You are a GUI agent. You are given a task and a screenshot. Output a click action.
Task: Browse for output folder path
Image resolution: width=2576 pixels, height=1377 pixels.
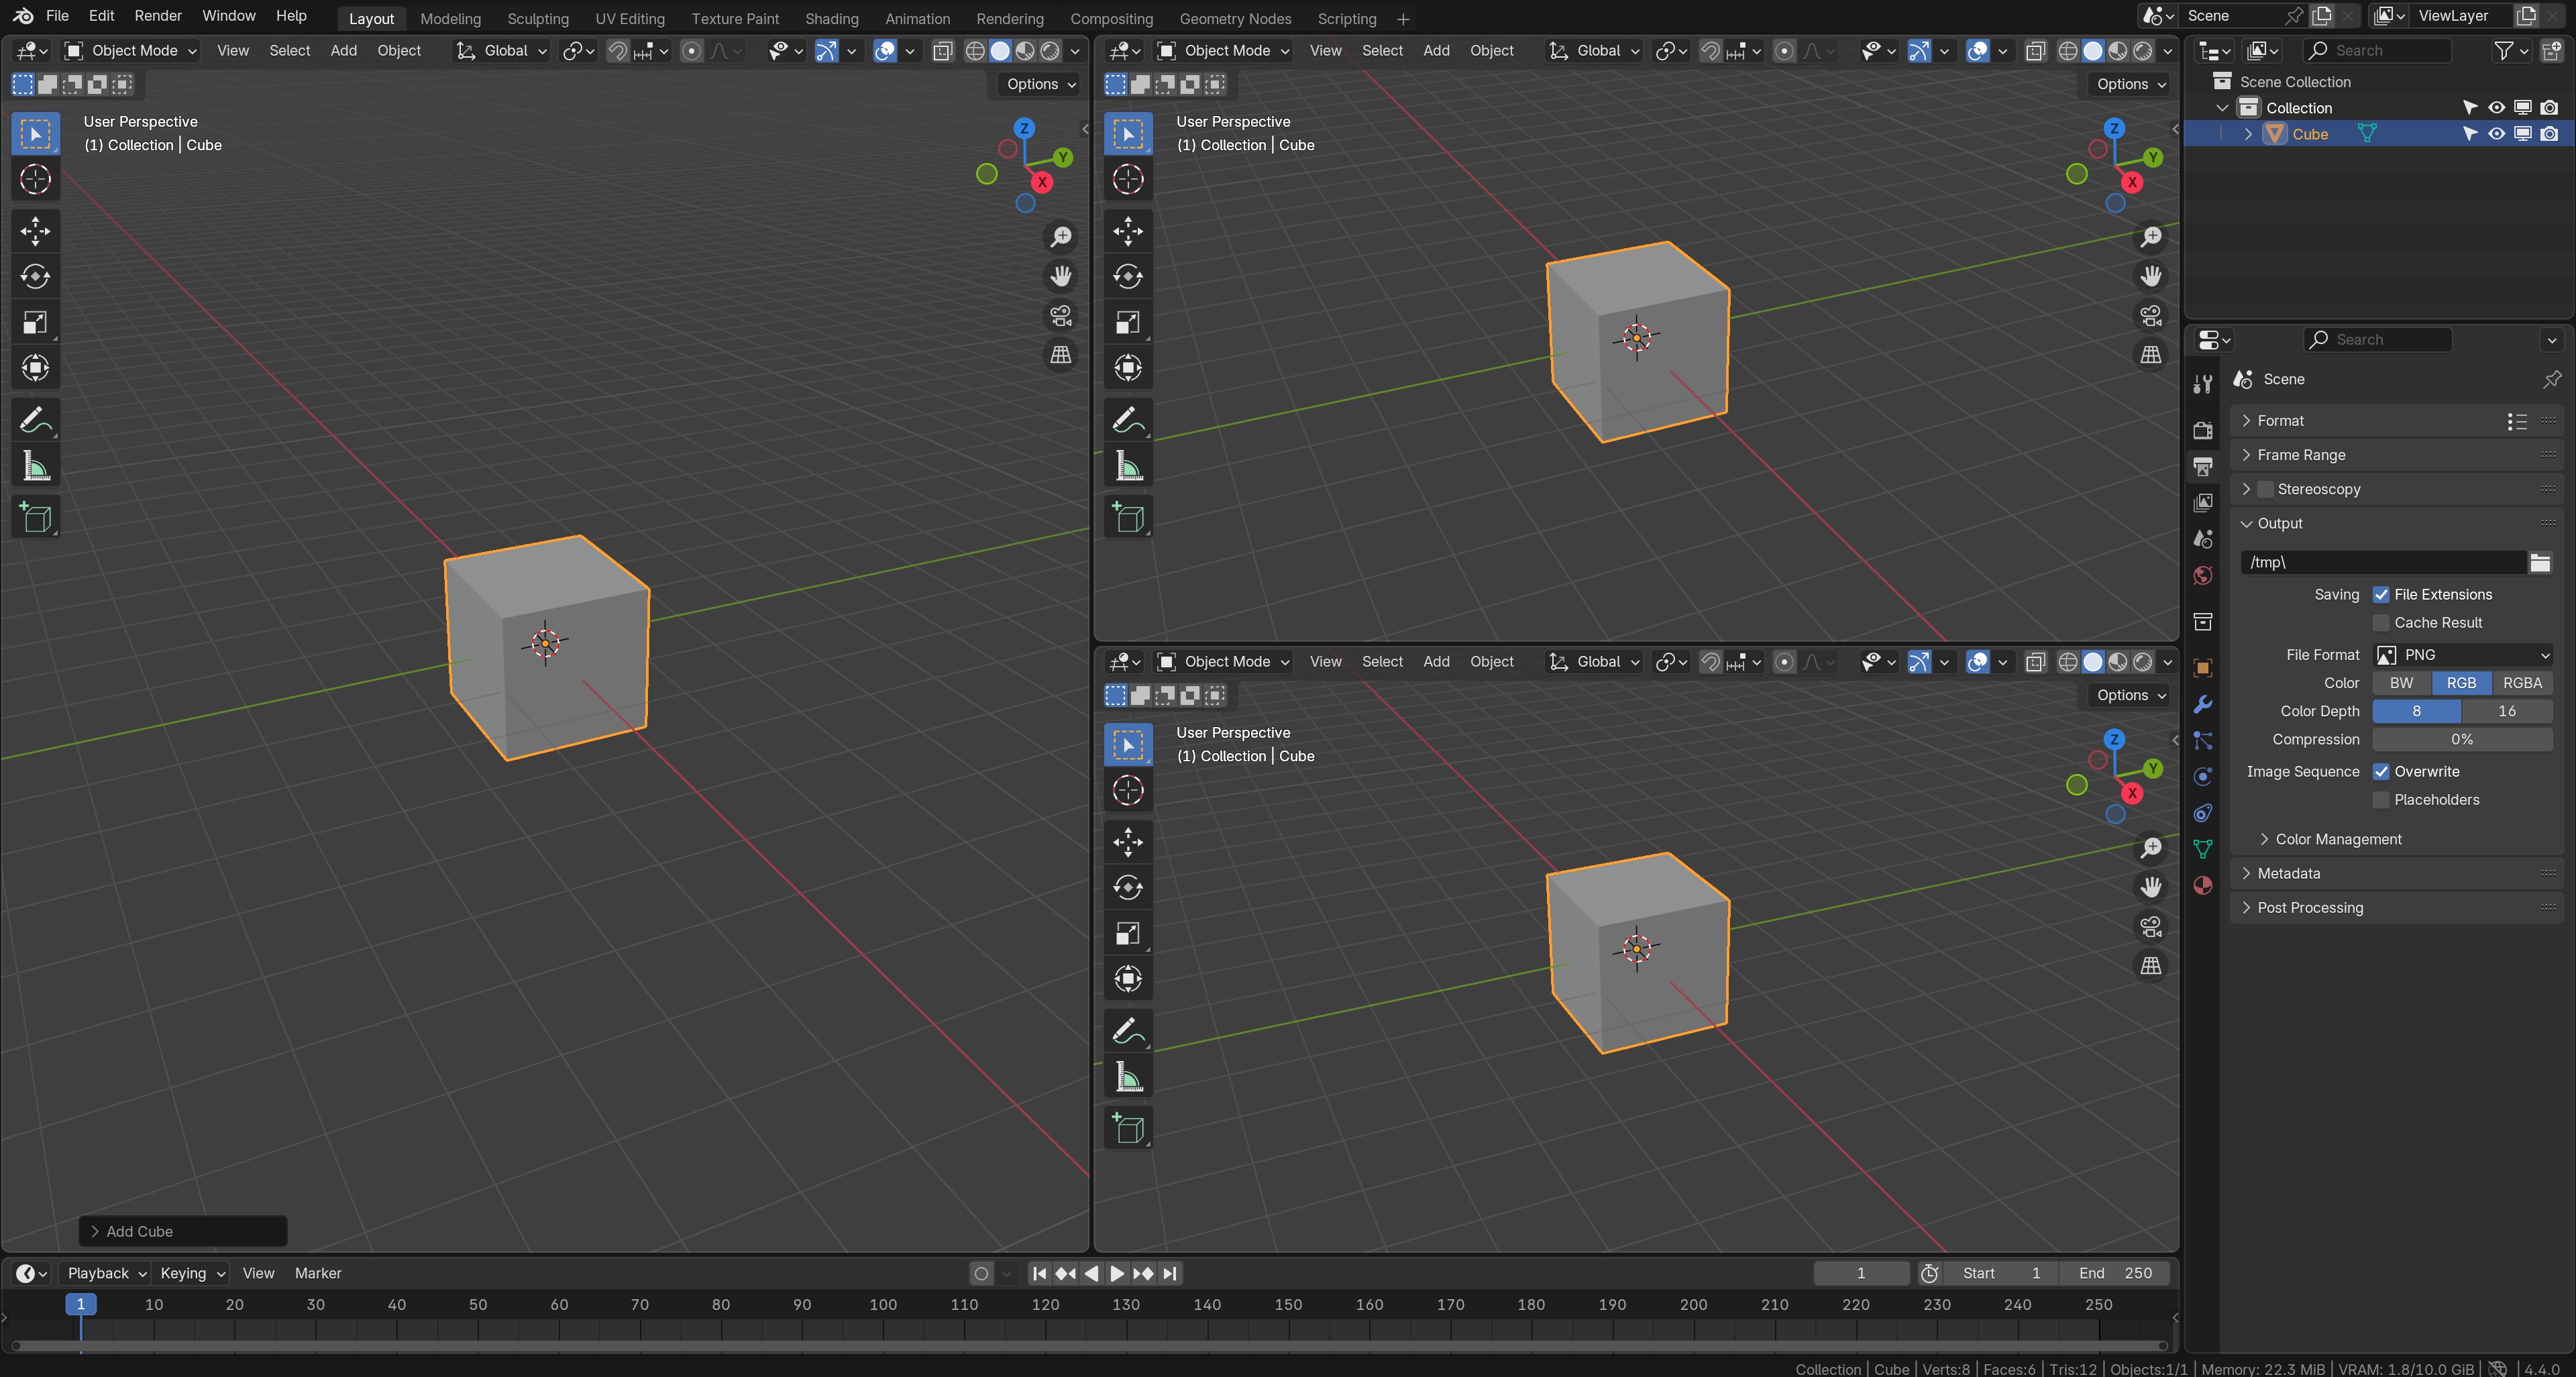coord(2540,562)
